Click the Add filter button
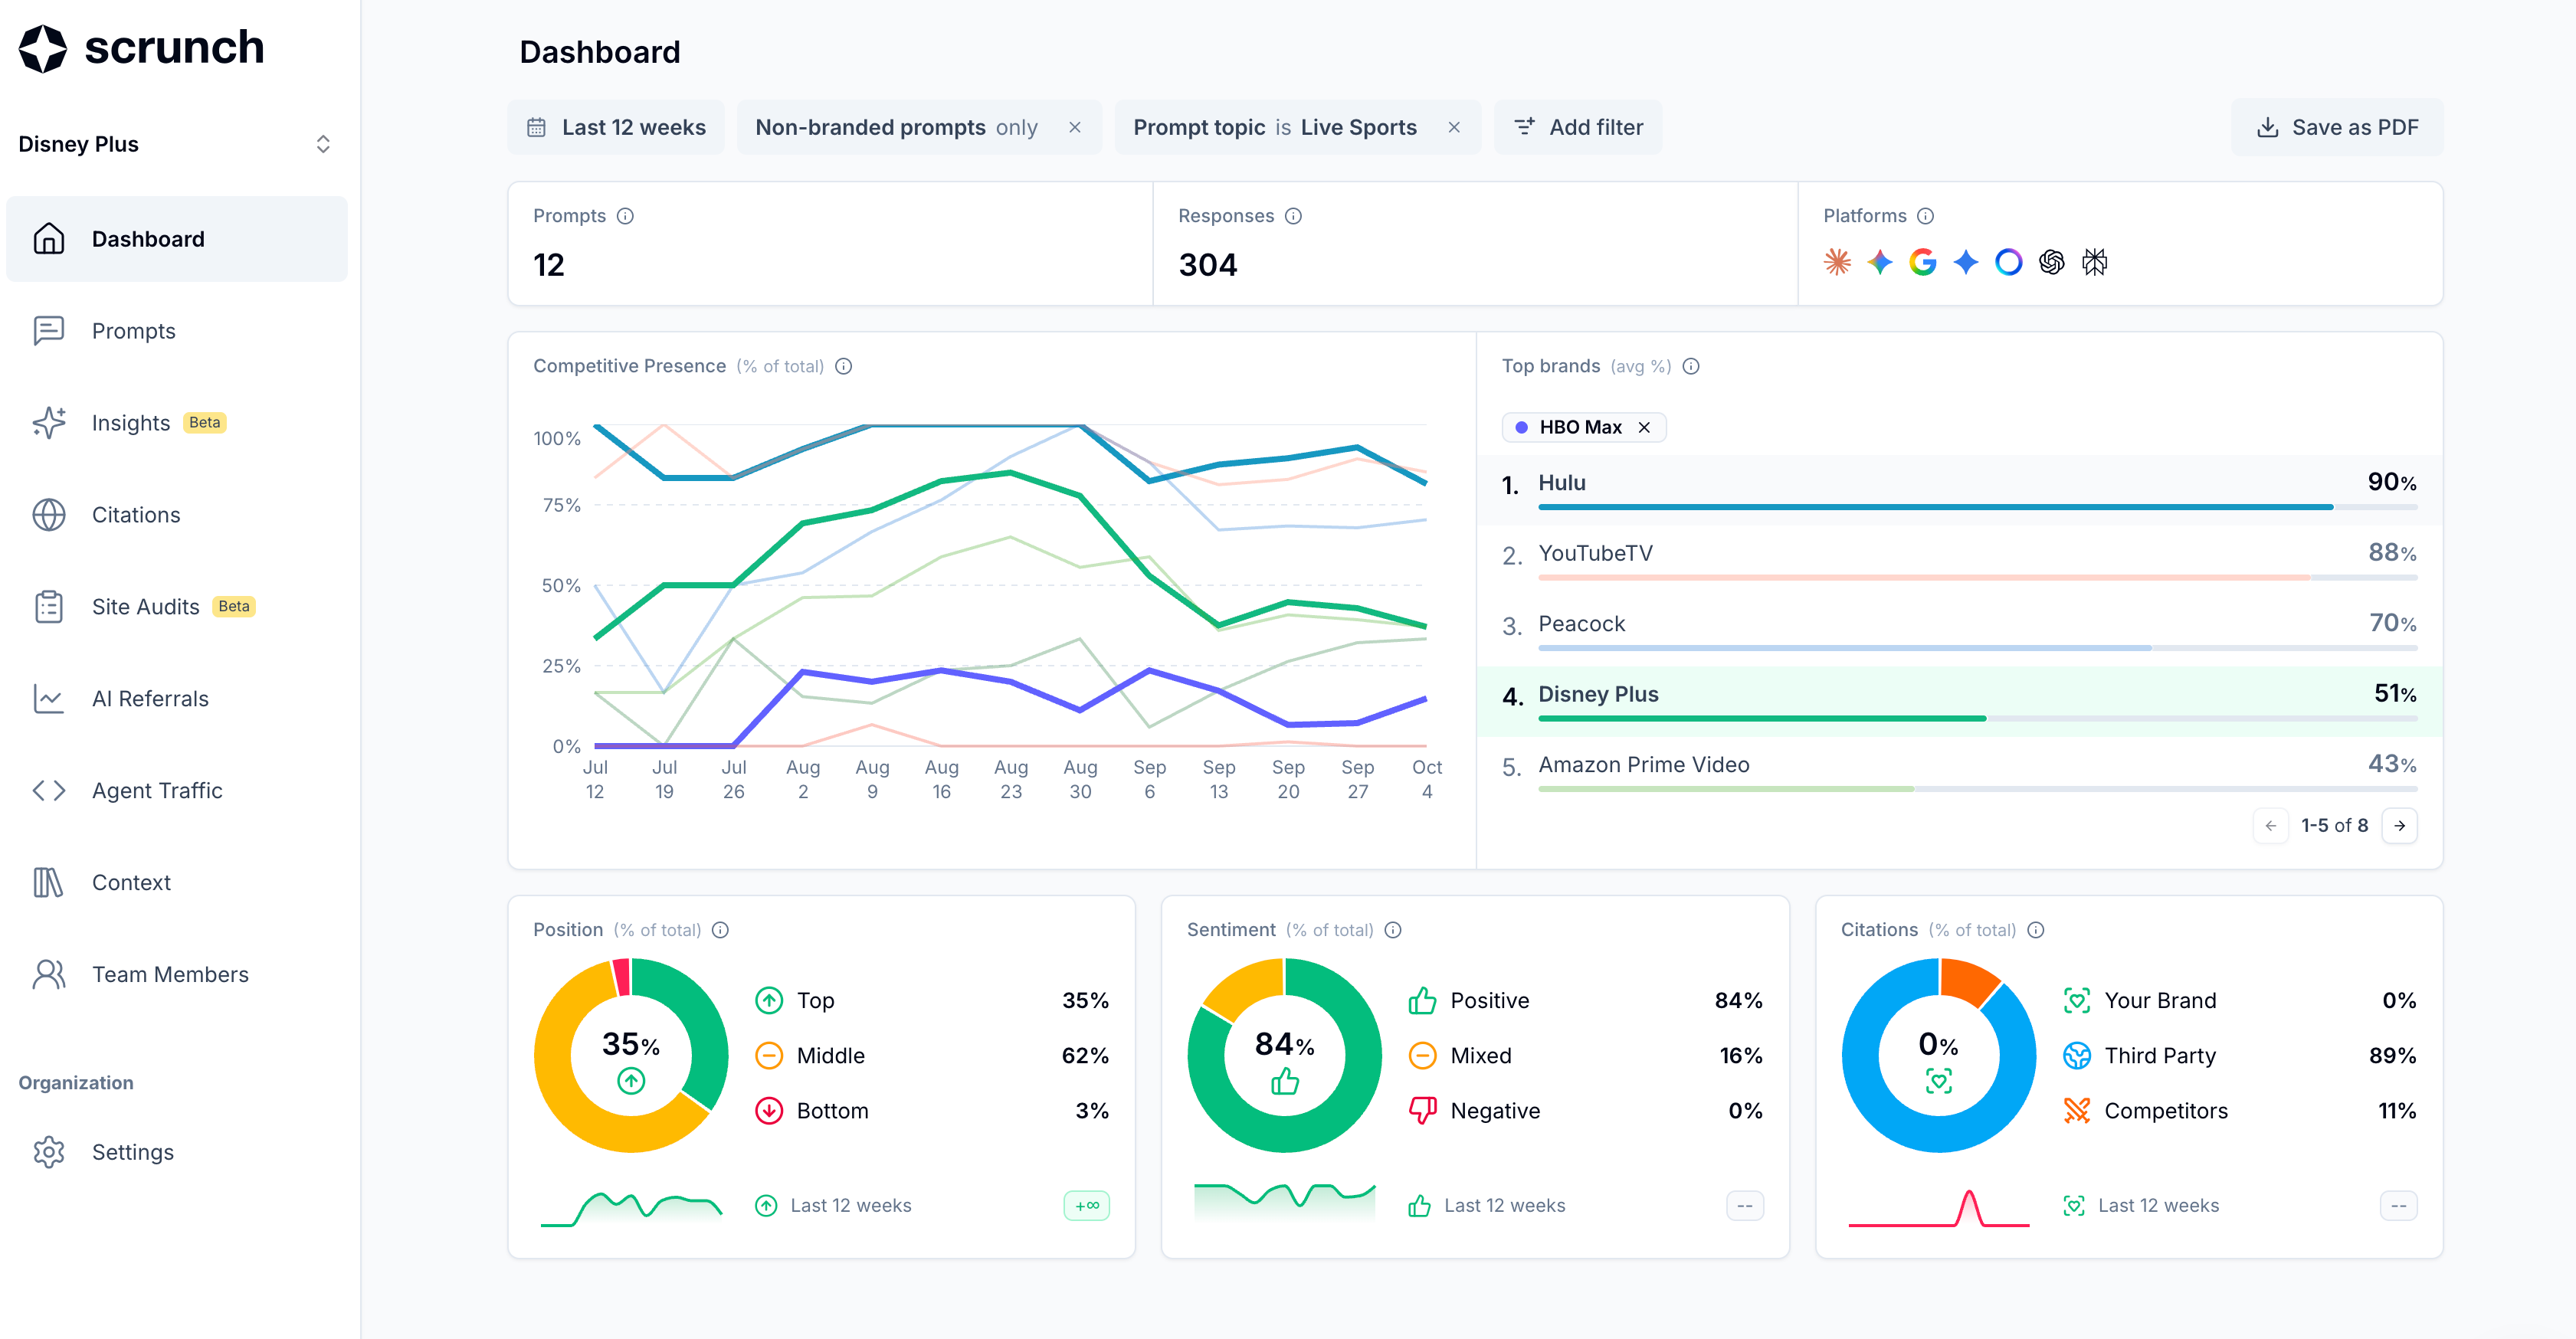 (x=1578, y=127)
